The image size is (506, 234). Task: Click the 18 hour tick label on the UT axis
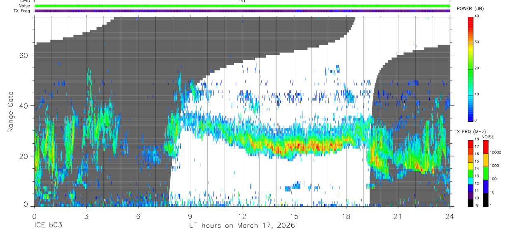(346, 216)
